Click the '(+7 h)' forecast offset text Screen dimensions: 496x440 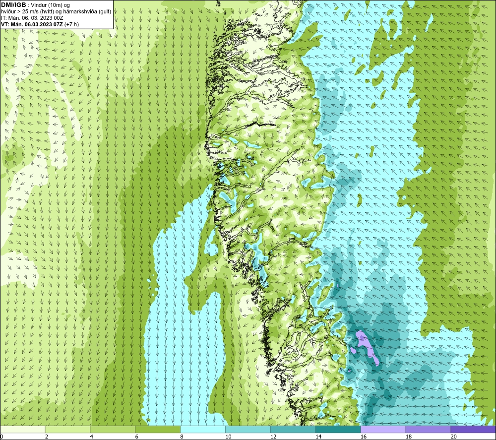(x=72, y=24)
